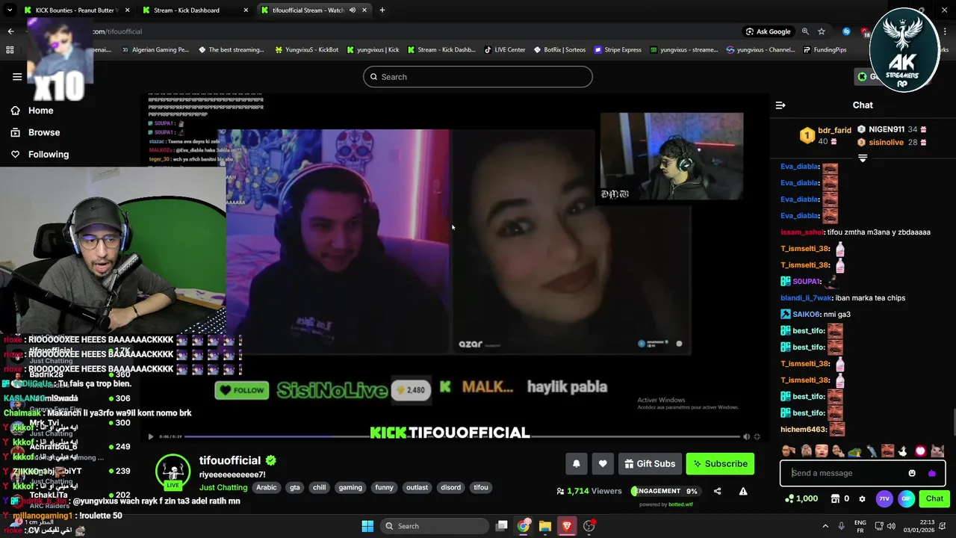
Task: Open a new browser tab
Action: [382, 10]
